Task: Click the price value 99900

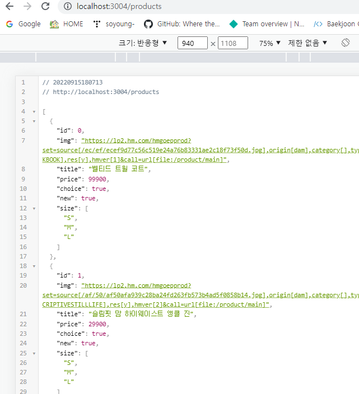Action: click(97, 179)
